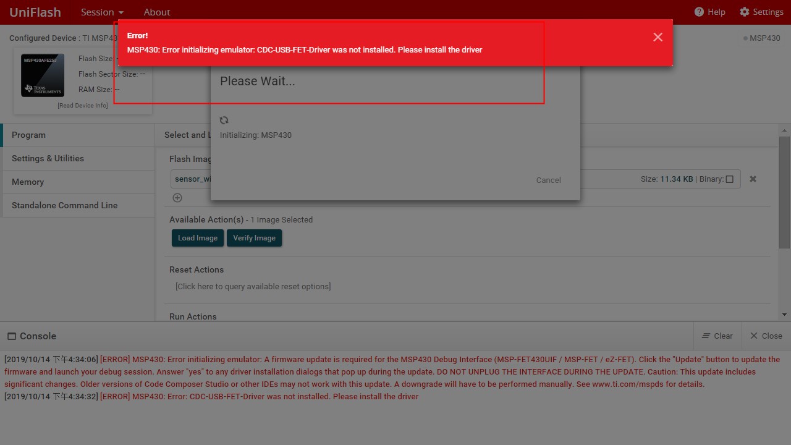Click the MSP430AFE253 chip thumbnail
The image size is (791, 445).
(x=43, y=75)
